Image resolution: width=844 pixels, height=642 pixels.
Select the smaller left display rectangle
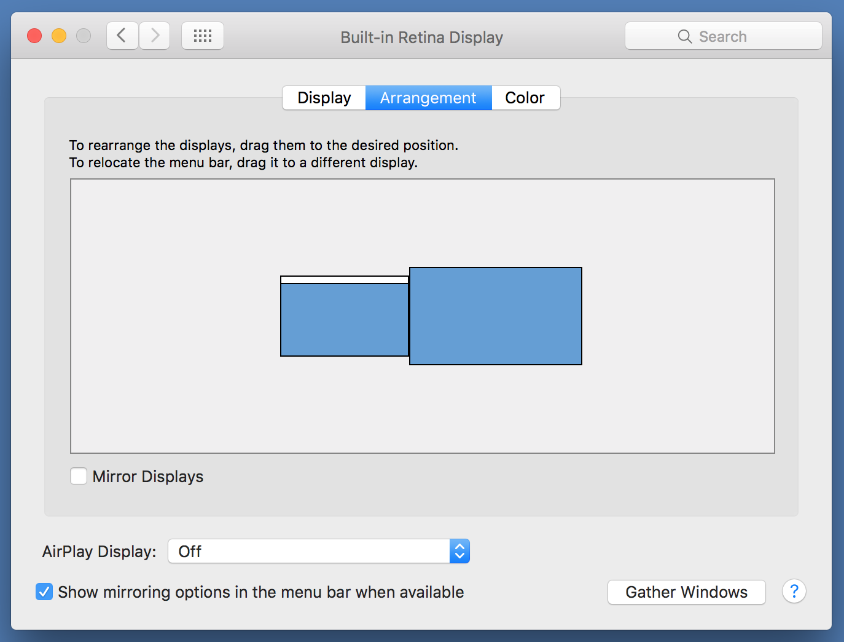coord(345,320)
